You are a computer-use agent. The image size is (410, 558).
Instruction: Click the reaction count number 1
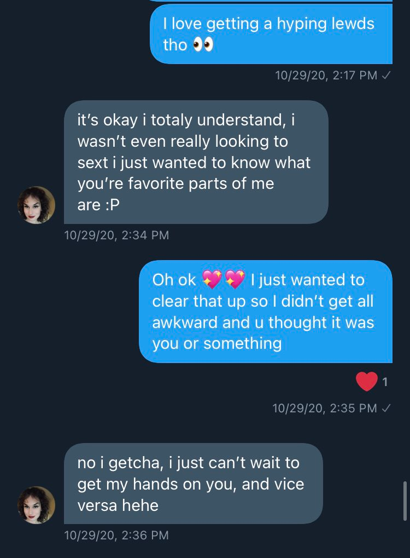(385, 382)
